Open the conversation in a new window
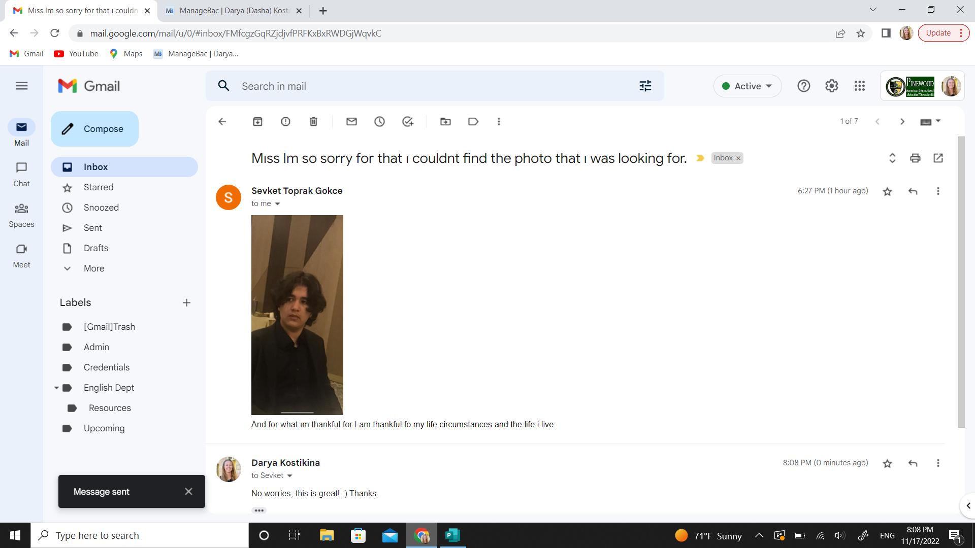Screen dimensions: 975x548 pos(938,158)
